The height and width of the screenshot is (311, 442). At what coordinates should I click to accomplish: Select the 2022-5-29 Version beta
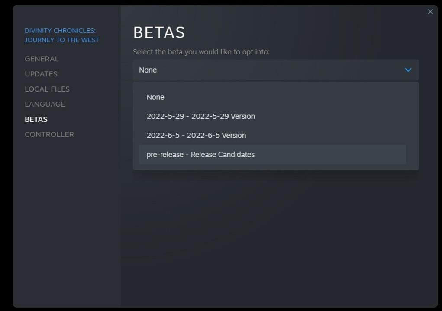point(200,116)
